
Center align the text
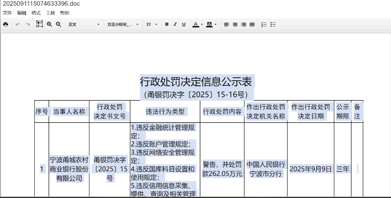point(235,24)
